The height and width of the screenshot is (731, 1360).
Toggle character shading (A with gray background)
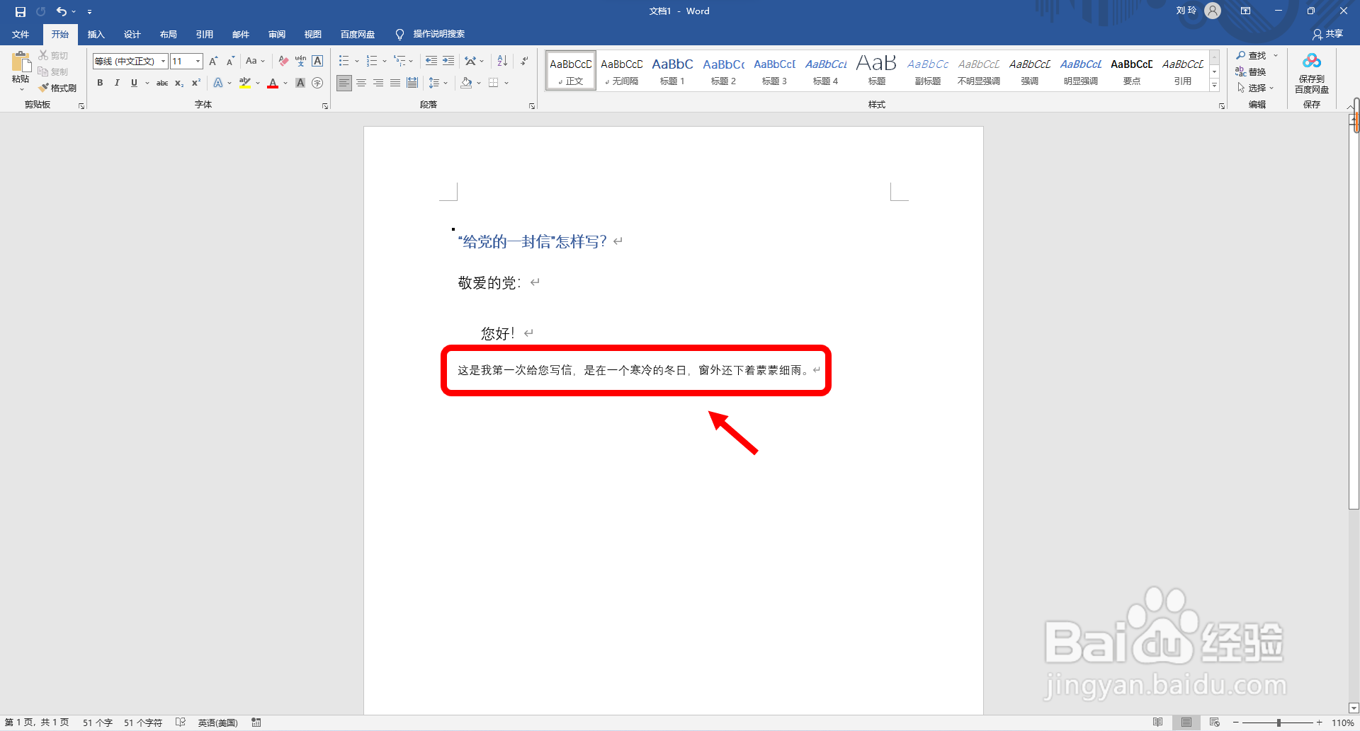(300, 83)
